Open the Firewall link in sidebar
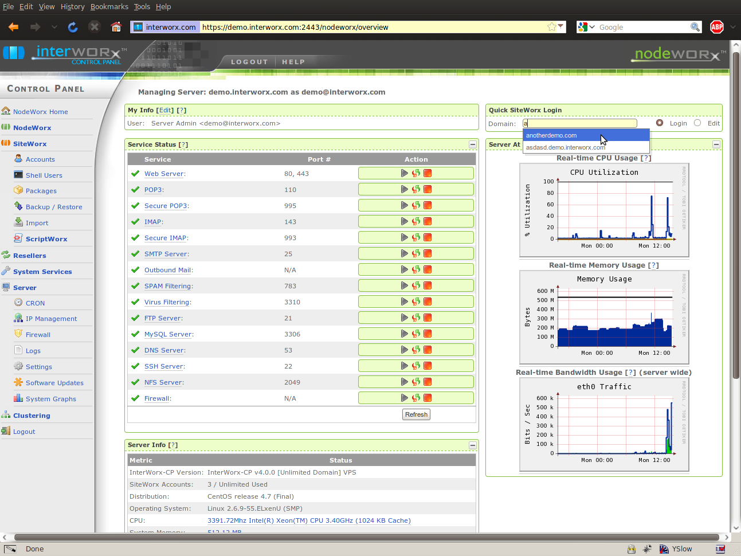Viewport: 741px width, 556px height. (38, 335)
